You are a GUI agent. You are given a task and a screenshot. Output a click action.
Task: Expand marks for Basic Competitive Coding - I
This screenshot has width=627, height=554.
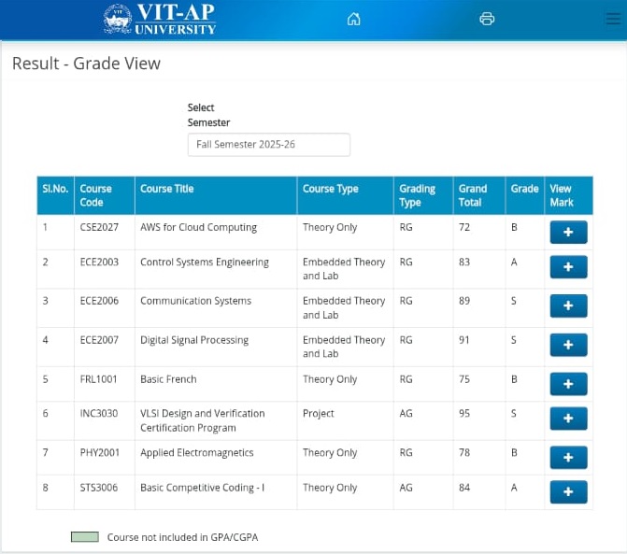[568, 491]
